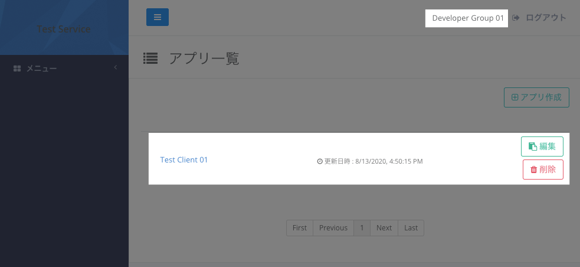Click the logout arrow icon
580x267 pixels.
516,18
